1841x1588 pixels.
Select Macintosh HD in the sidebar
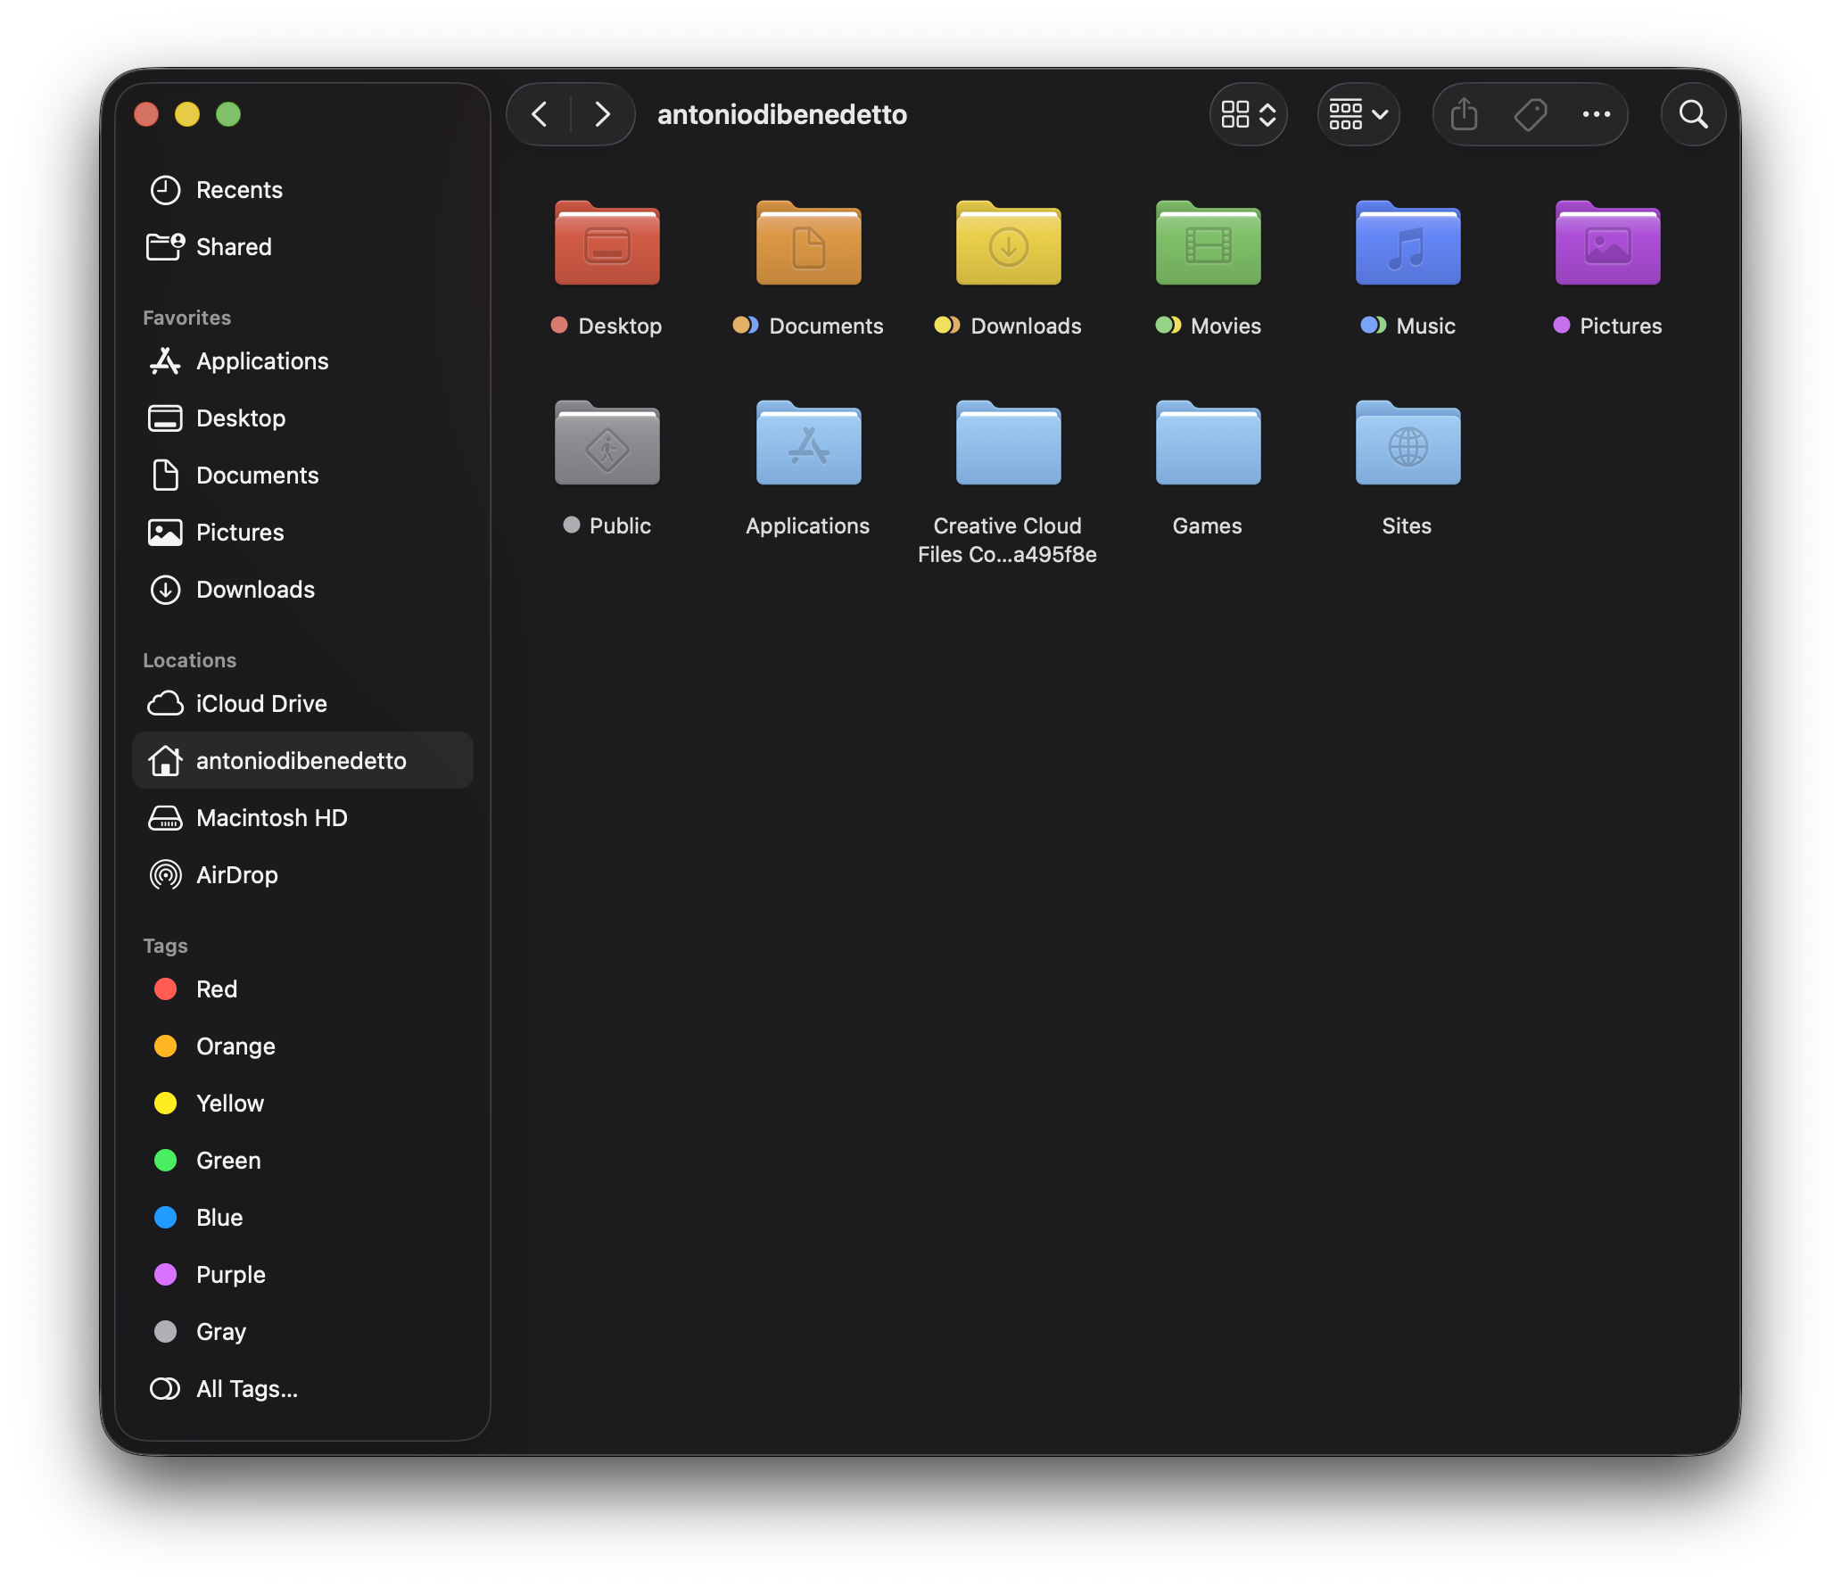pyautogui.click(x=271, y=817)
